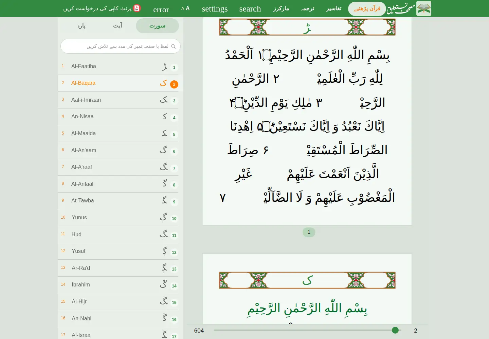Click the PDF print copy icon
The image size is (489, 339).
(x=137, y=8)
